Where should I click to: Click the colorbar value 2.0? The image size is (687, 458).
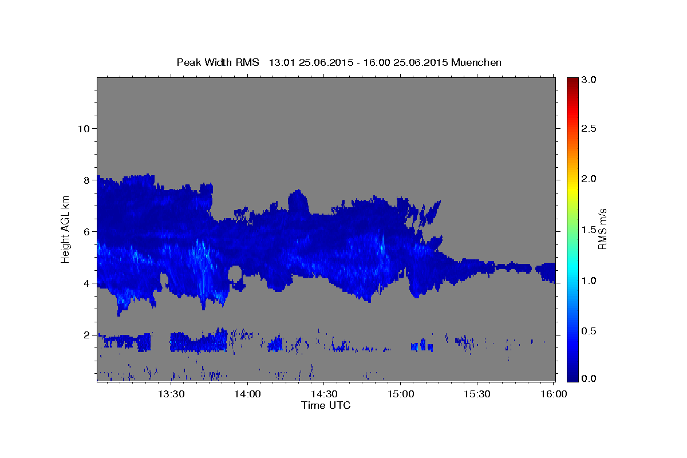pyautogui.click(x=589, y=179)
